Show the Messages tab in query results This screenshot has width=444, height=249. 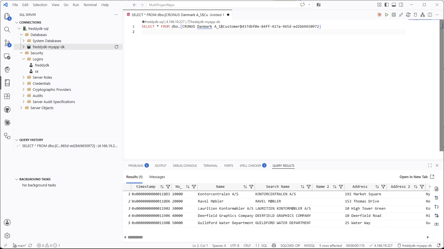(157, 177)
